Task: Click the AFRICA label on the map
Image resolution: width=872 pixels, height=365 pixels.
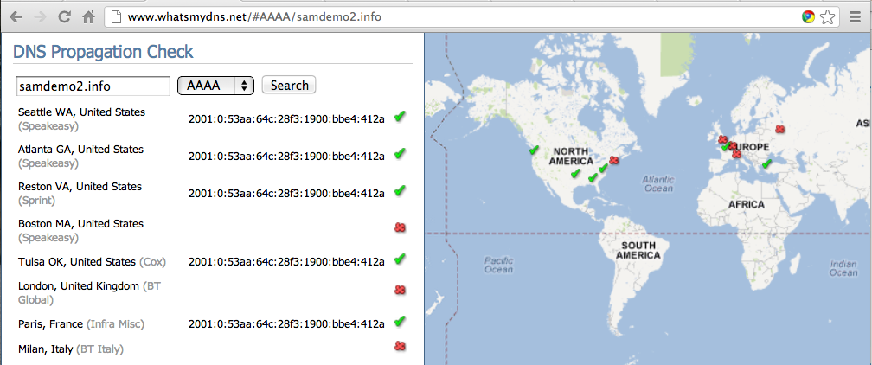Action: click(747, 204)
